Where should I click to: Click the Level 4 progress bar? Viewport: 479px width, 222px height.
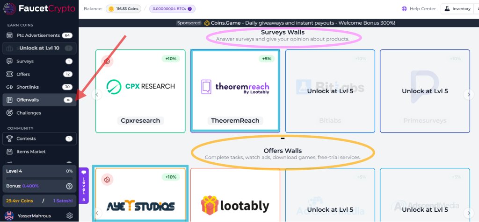(x=39, y=179)
